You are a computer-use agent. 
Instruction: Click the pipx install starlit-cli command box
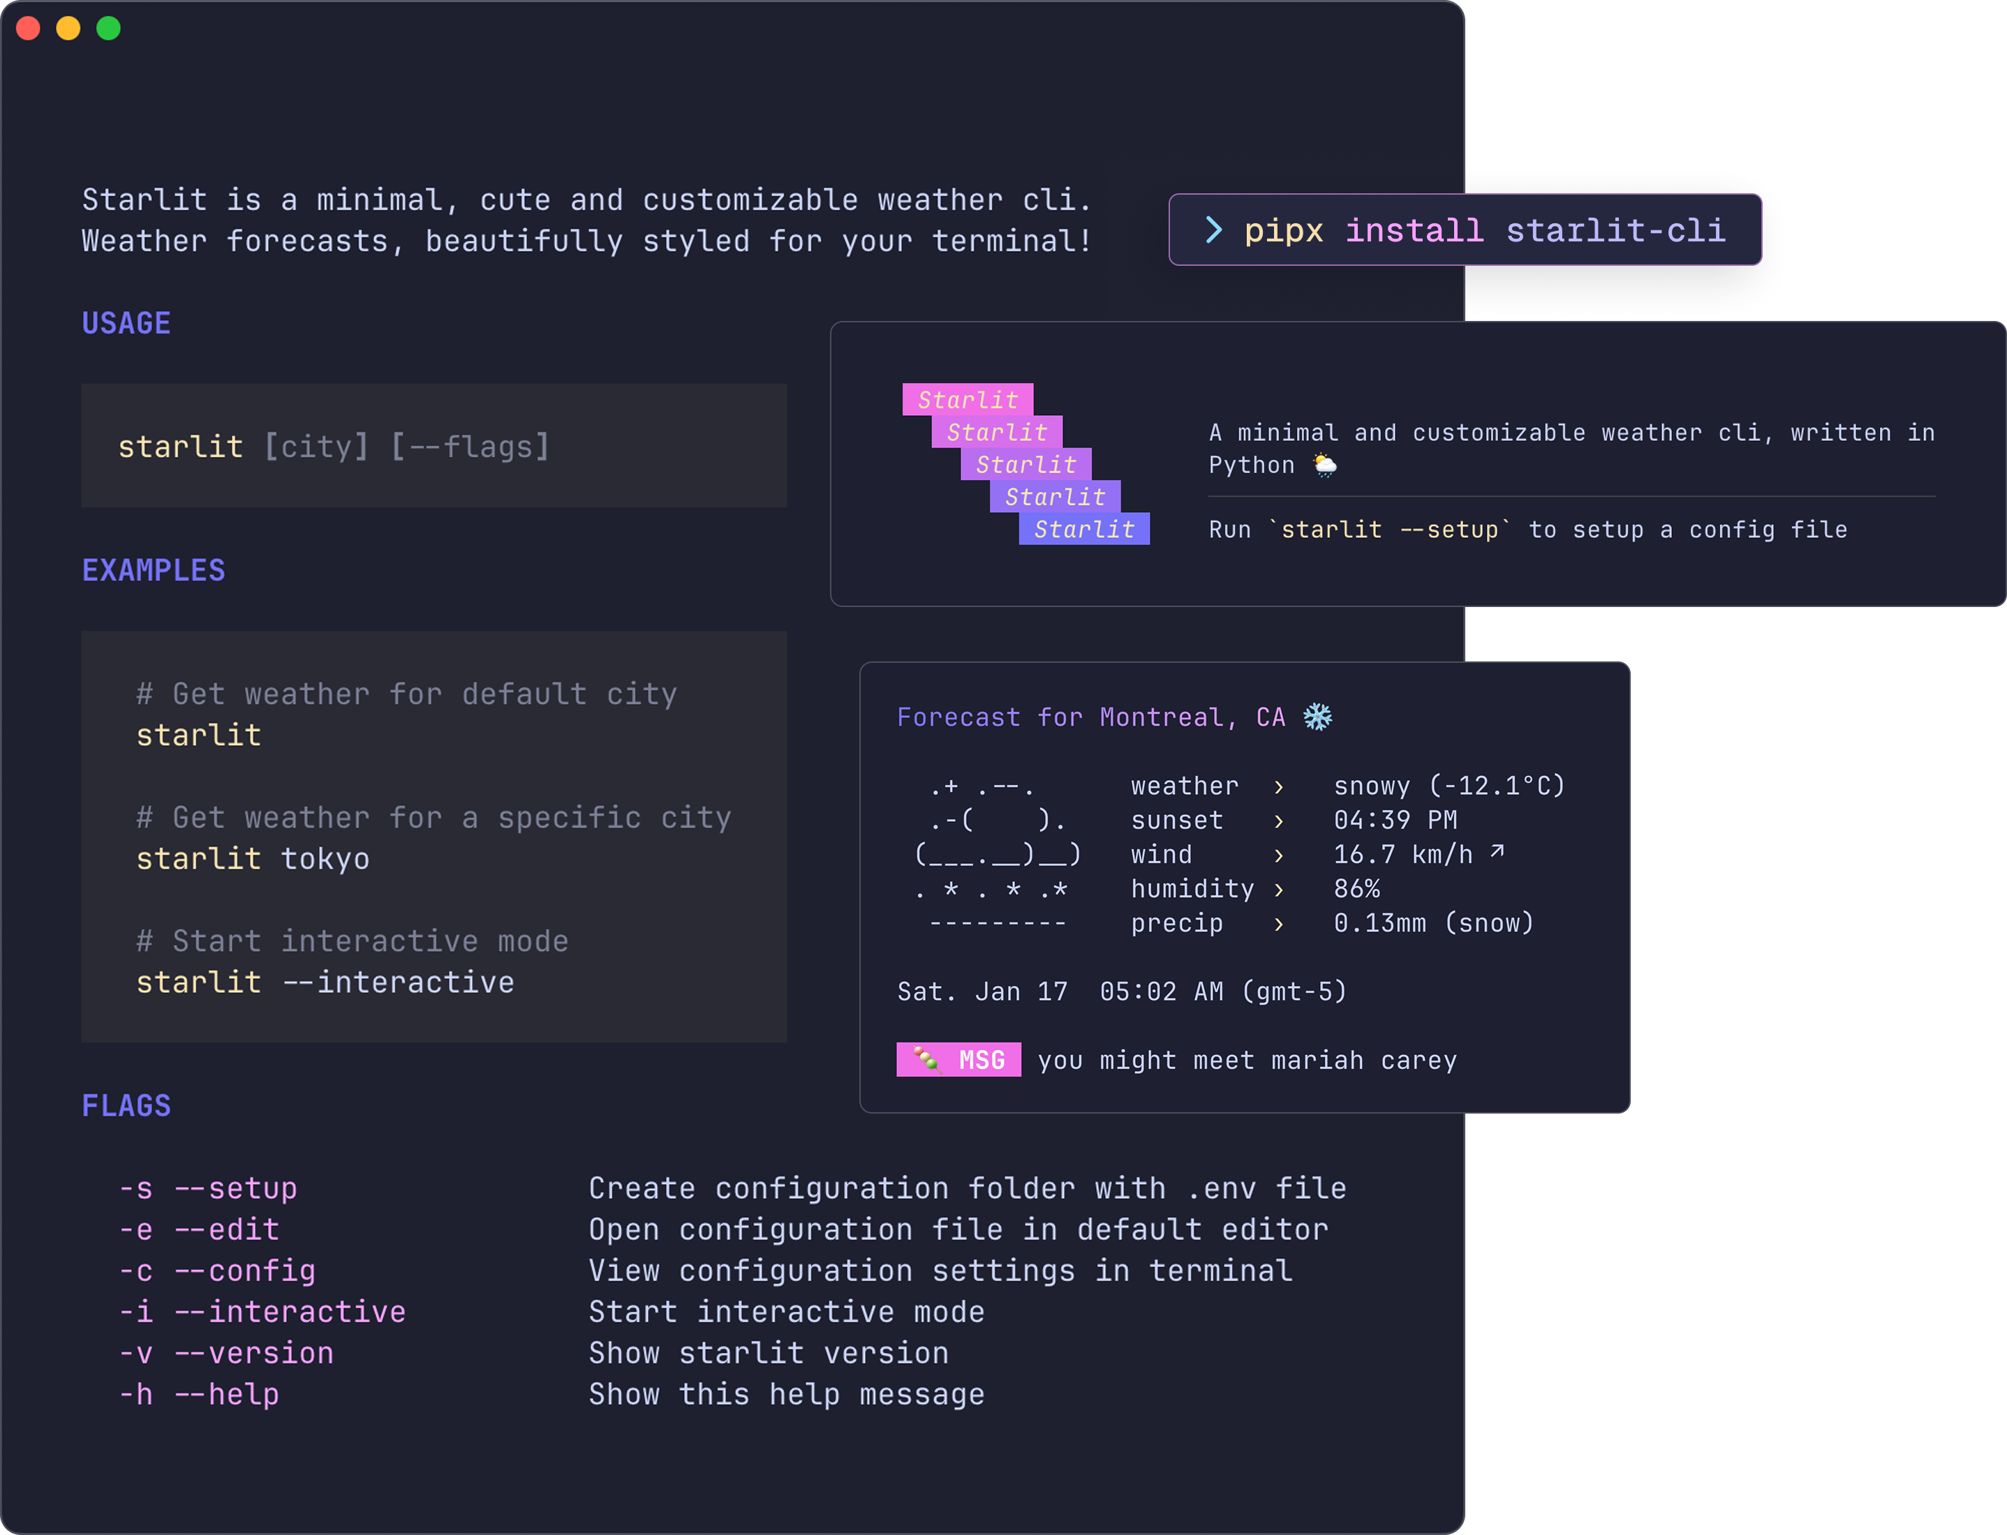tap(1465, 230)
